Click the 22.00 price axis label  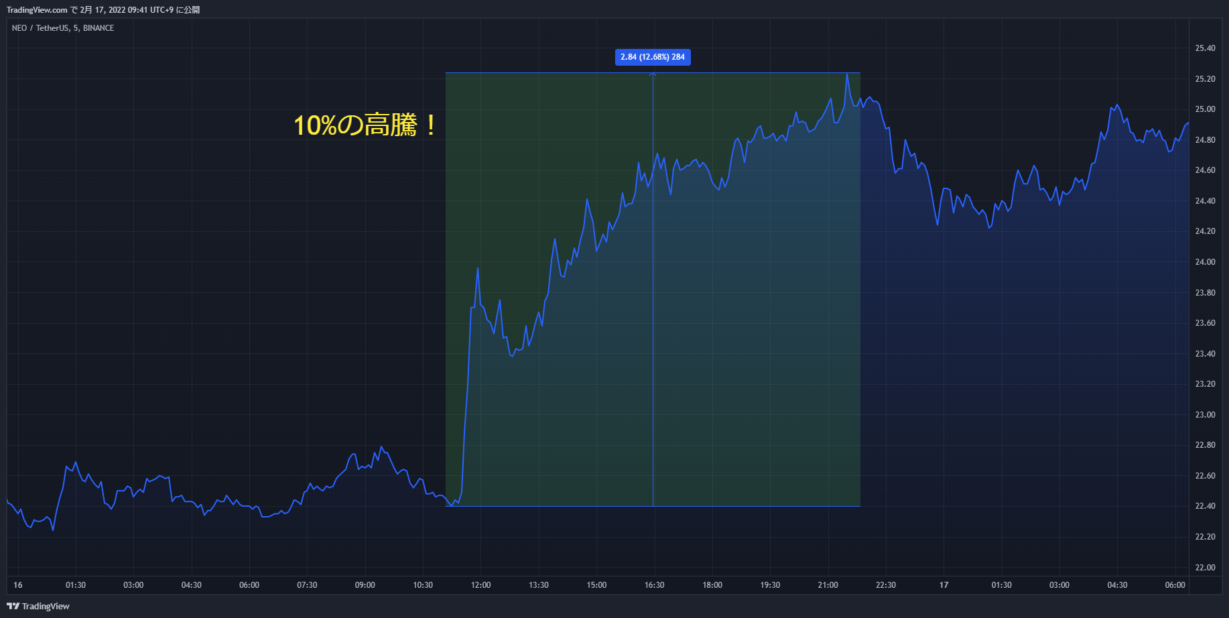pos(1205,568)
